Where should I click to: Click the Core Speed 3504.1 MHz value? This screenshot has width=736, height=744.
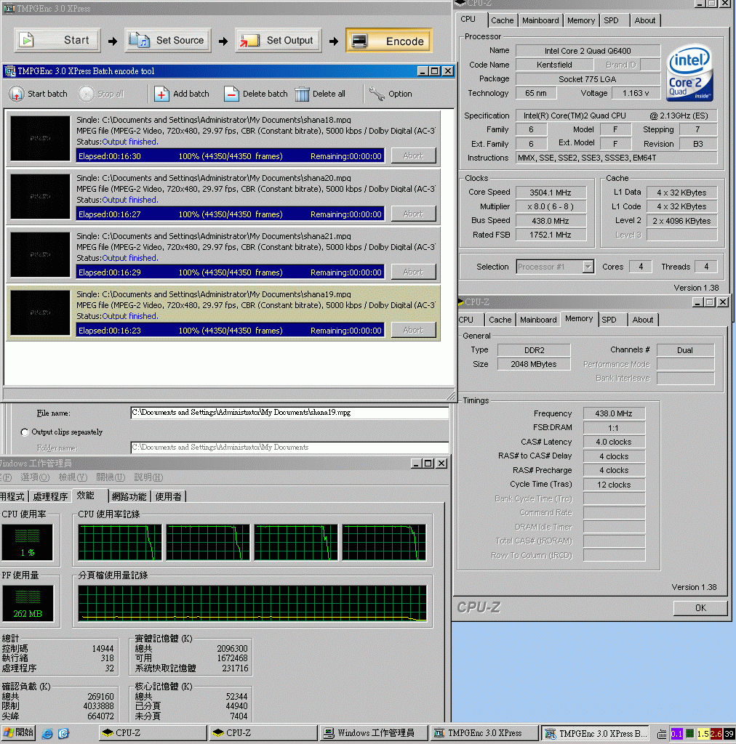point(551,193)
